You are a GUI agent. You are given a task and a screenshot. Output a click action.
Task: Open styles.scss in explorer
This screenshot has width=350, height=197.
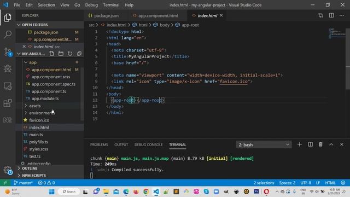(39, 149)
